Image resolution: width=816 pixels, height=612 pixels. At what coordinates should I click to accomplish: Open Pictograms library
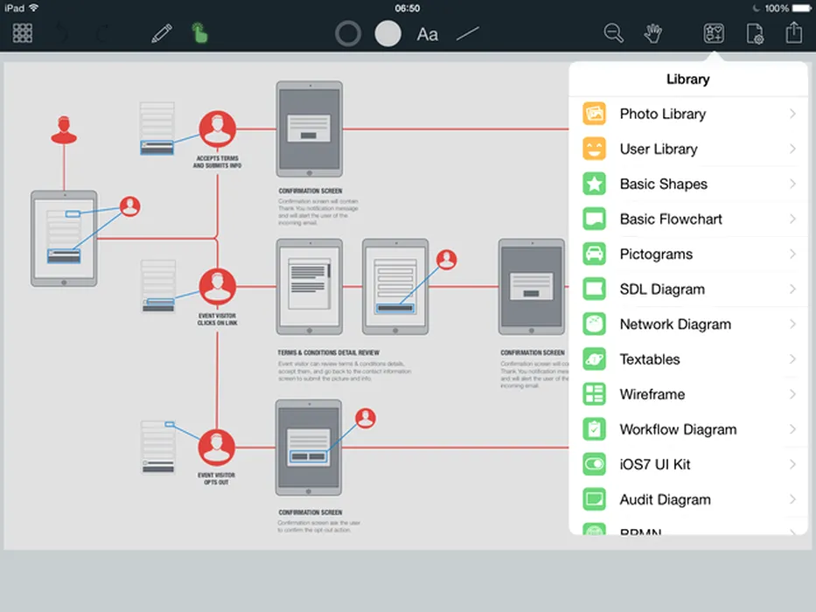pos(688,254)
